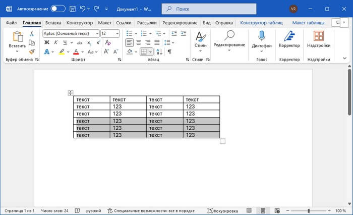
Task: Click Число слов: 24 in status bar
Action: pyautogui.click(x=54, y=210)
